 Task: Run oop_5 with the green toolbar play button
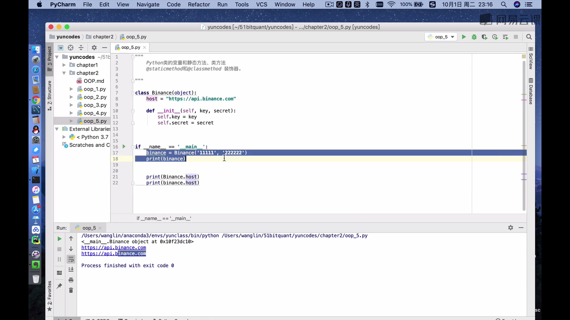pos(464,37)
